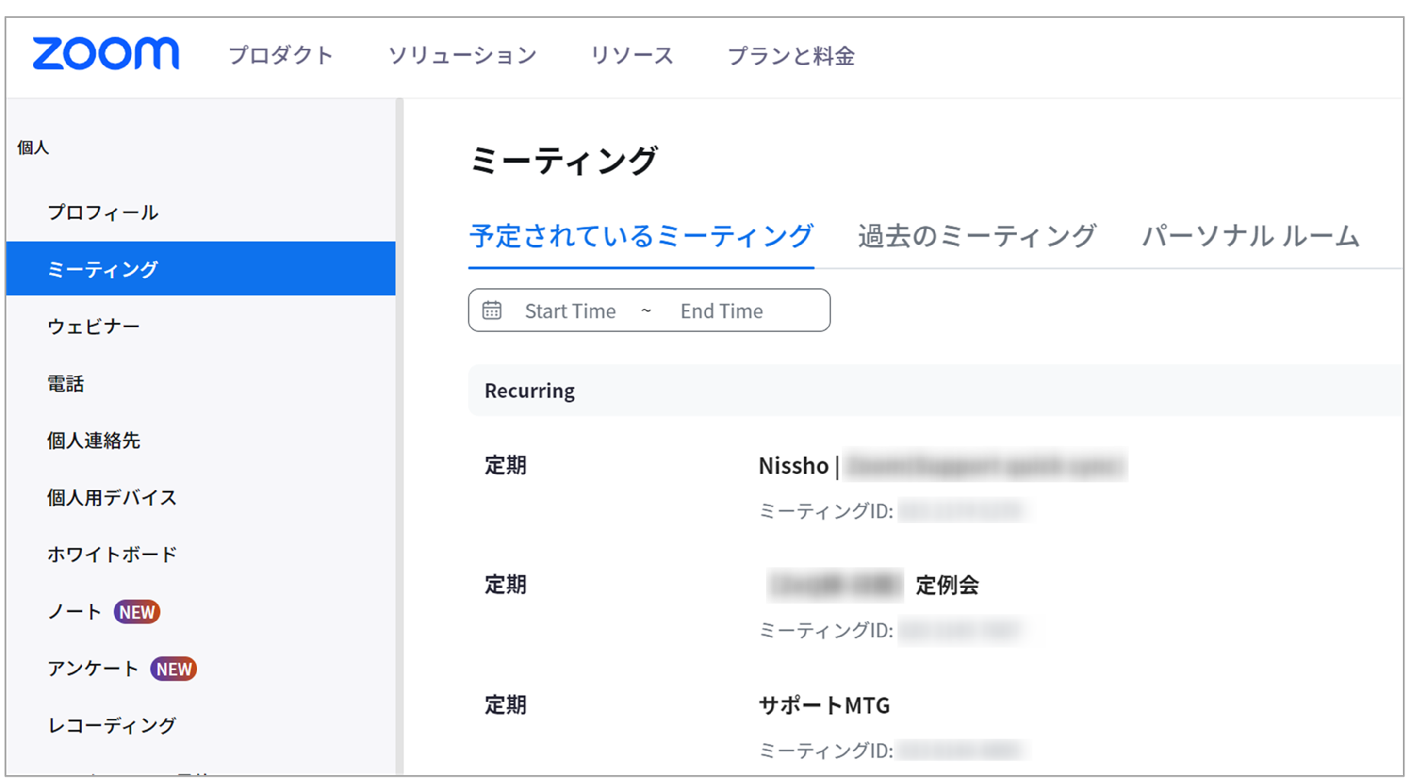Open the サポートMTG meeting

[x=824, y=705]
